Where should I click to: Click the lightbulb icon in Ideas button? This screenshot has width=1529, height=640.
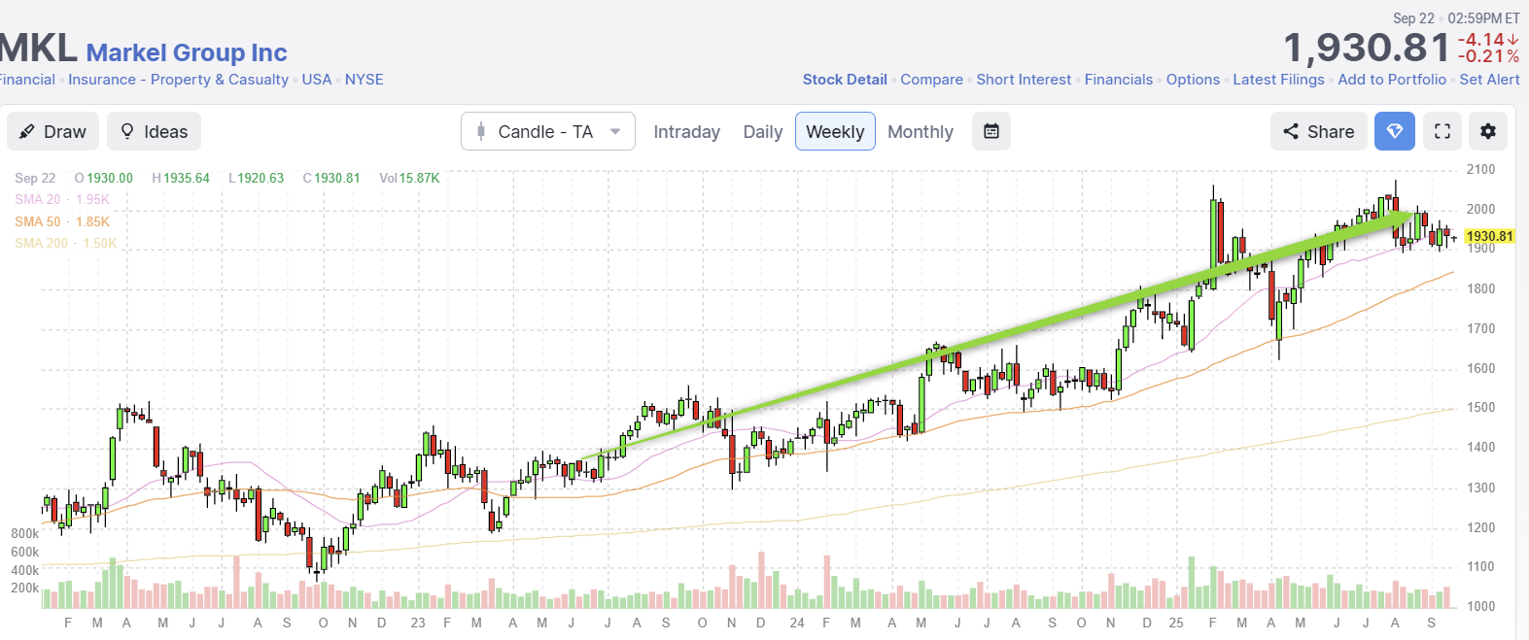(126, 131)
